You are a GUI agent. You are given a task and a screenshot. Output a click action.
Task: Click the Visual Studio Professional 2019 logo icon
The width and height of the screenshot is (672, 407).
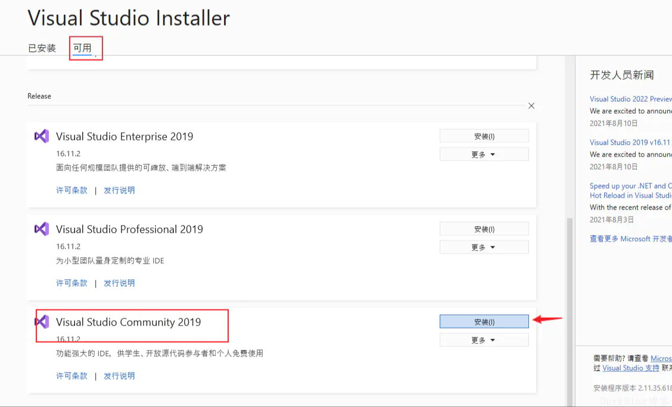point(42,230)
